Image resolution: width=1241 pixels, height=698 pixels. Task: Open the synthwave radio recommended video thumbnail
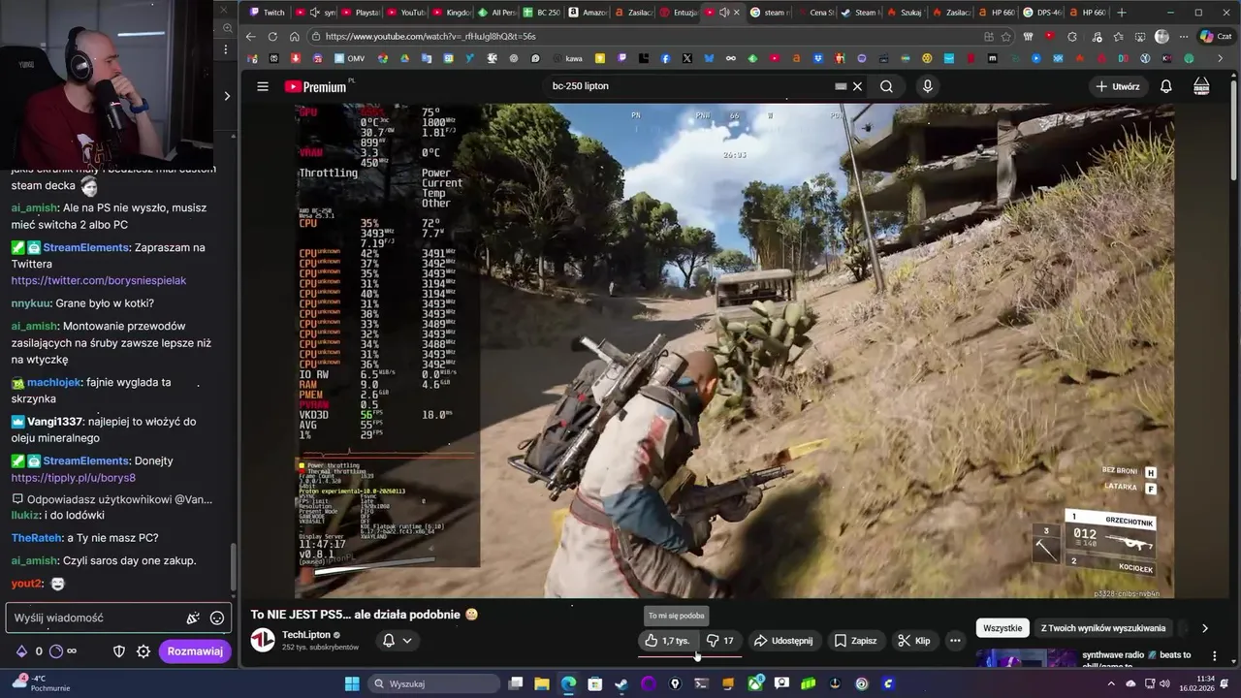1026,659
